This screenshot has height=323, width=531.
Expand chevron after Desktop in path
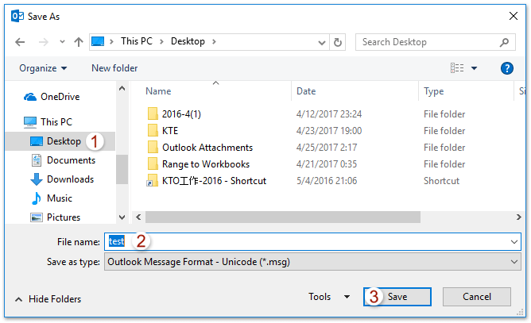tap(214, 41)
